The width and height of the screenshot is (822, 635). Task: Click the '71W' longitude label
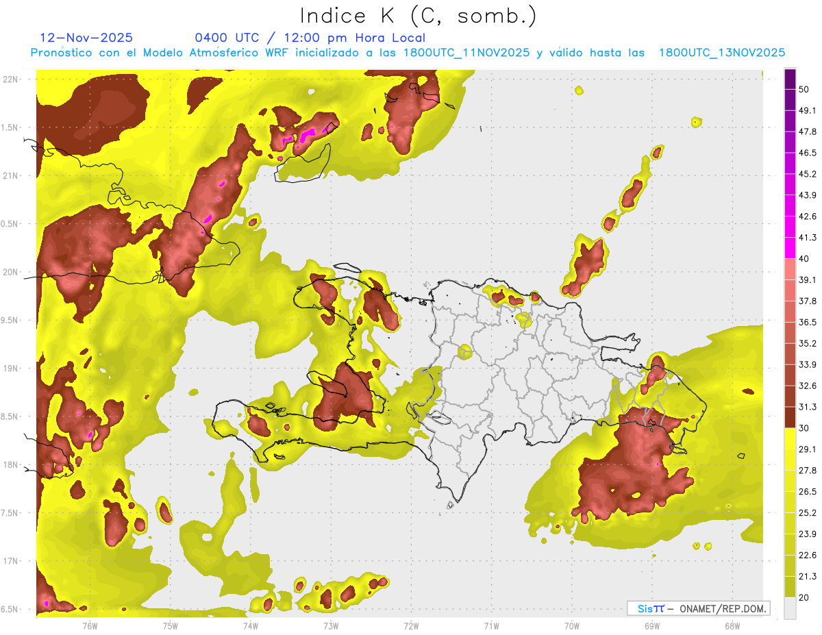click(x=491, y=625)
